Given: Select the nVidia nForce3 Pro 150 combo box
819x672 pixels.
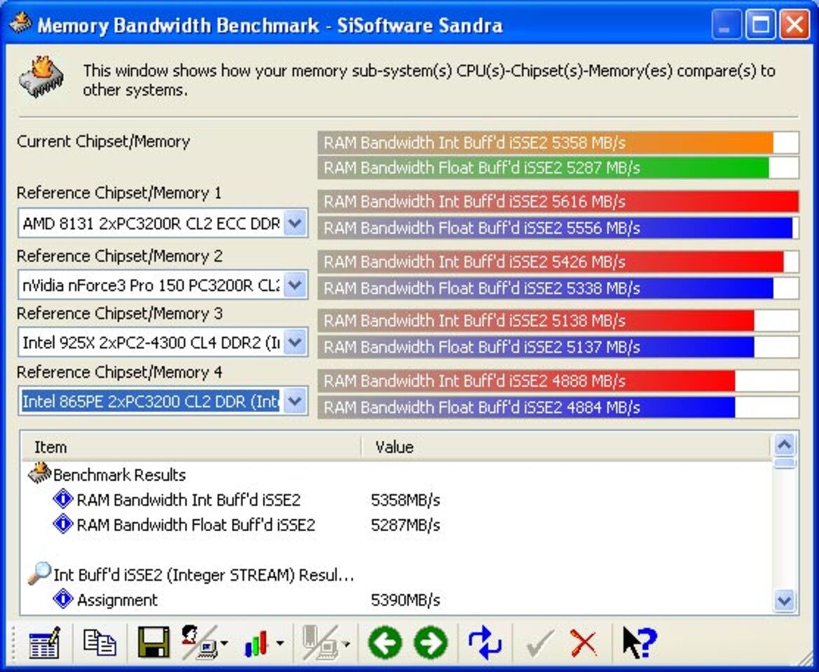Looking at the screenshot, I should click(x=163, y=285).
